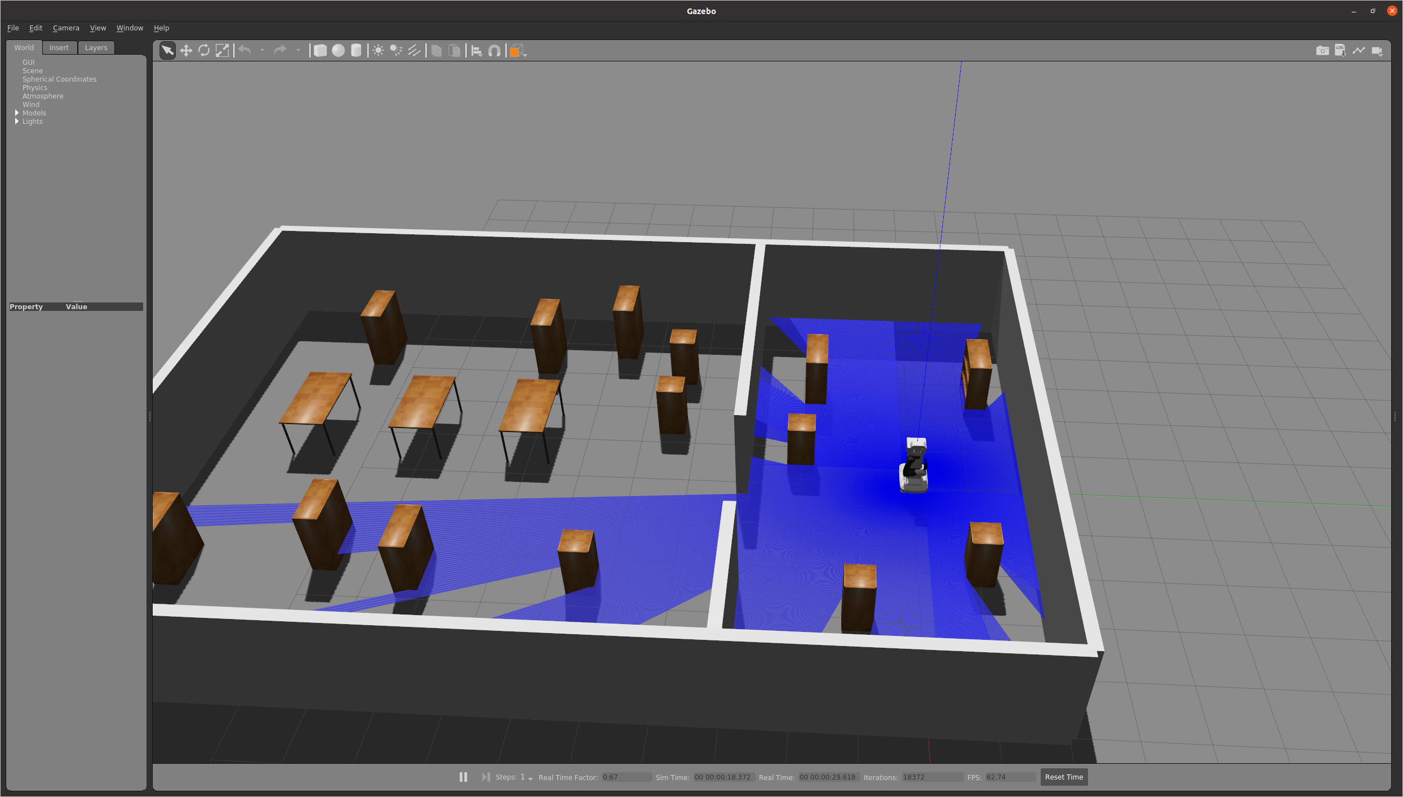
Task: Insert a box shape
Action: 320,51
